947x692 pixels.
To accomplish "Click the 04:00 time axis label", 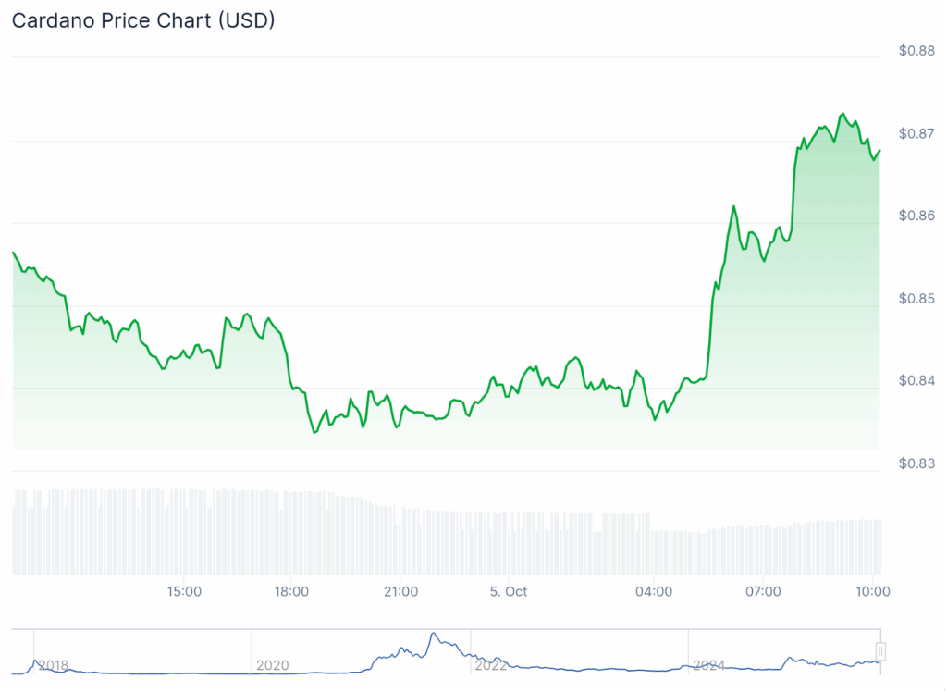I will pos(654,591).
